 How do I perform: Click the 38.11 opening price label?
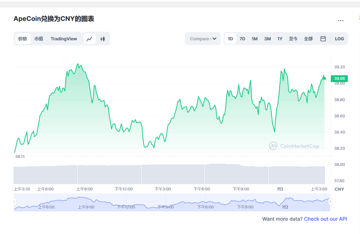pyautogui.click(x=20, y=157)
